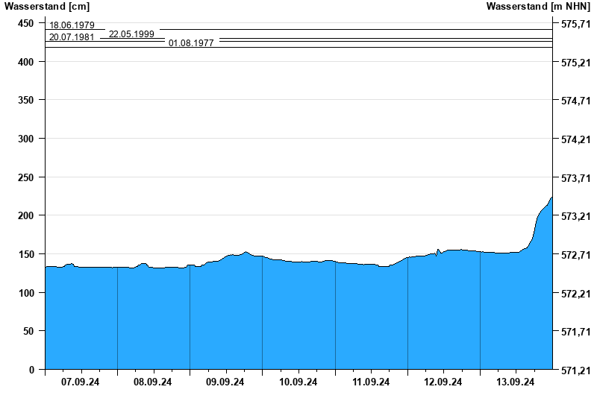
Task: Click the 450 tick on left axis
Action: [x=26, y=24]
